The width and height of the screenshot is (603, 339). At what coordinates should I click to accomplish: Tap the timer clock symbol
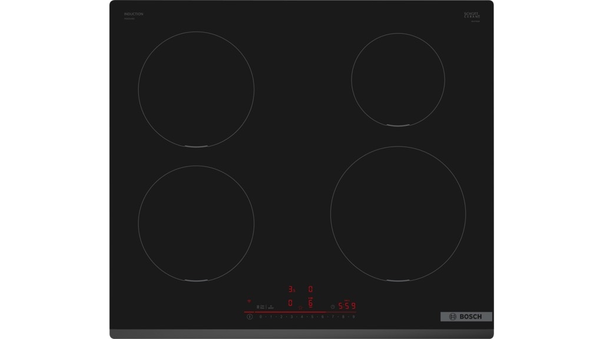[333, 307]
